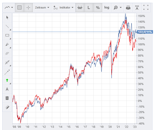
Task: Click the 0% axis label
Action: 140,101
